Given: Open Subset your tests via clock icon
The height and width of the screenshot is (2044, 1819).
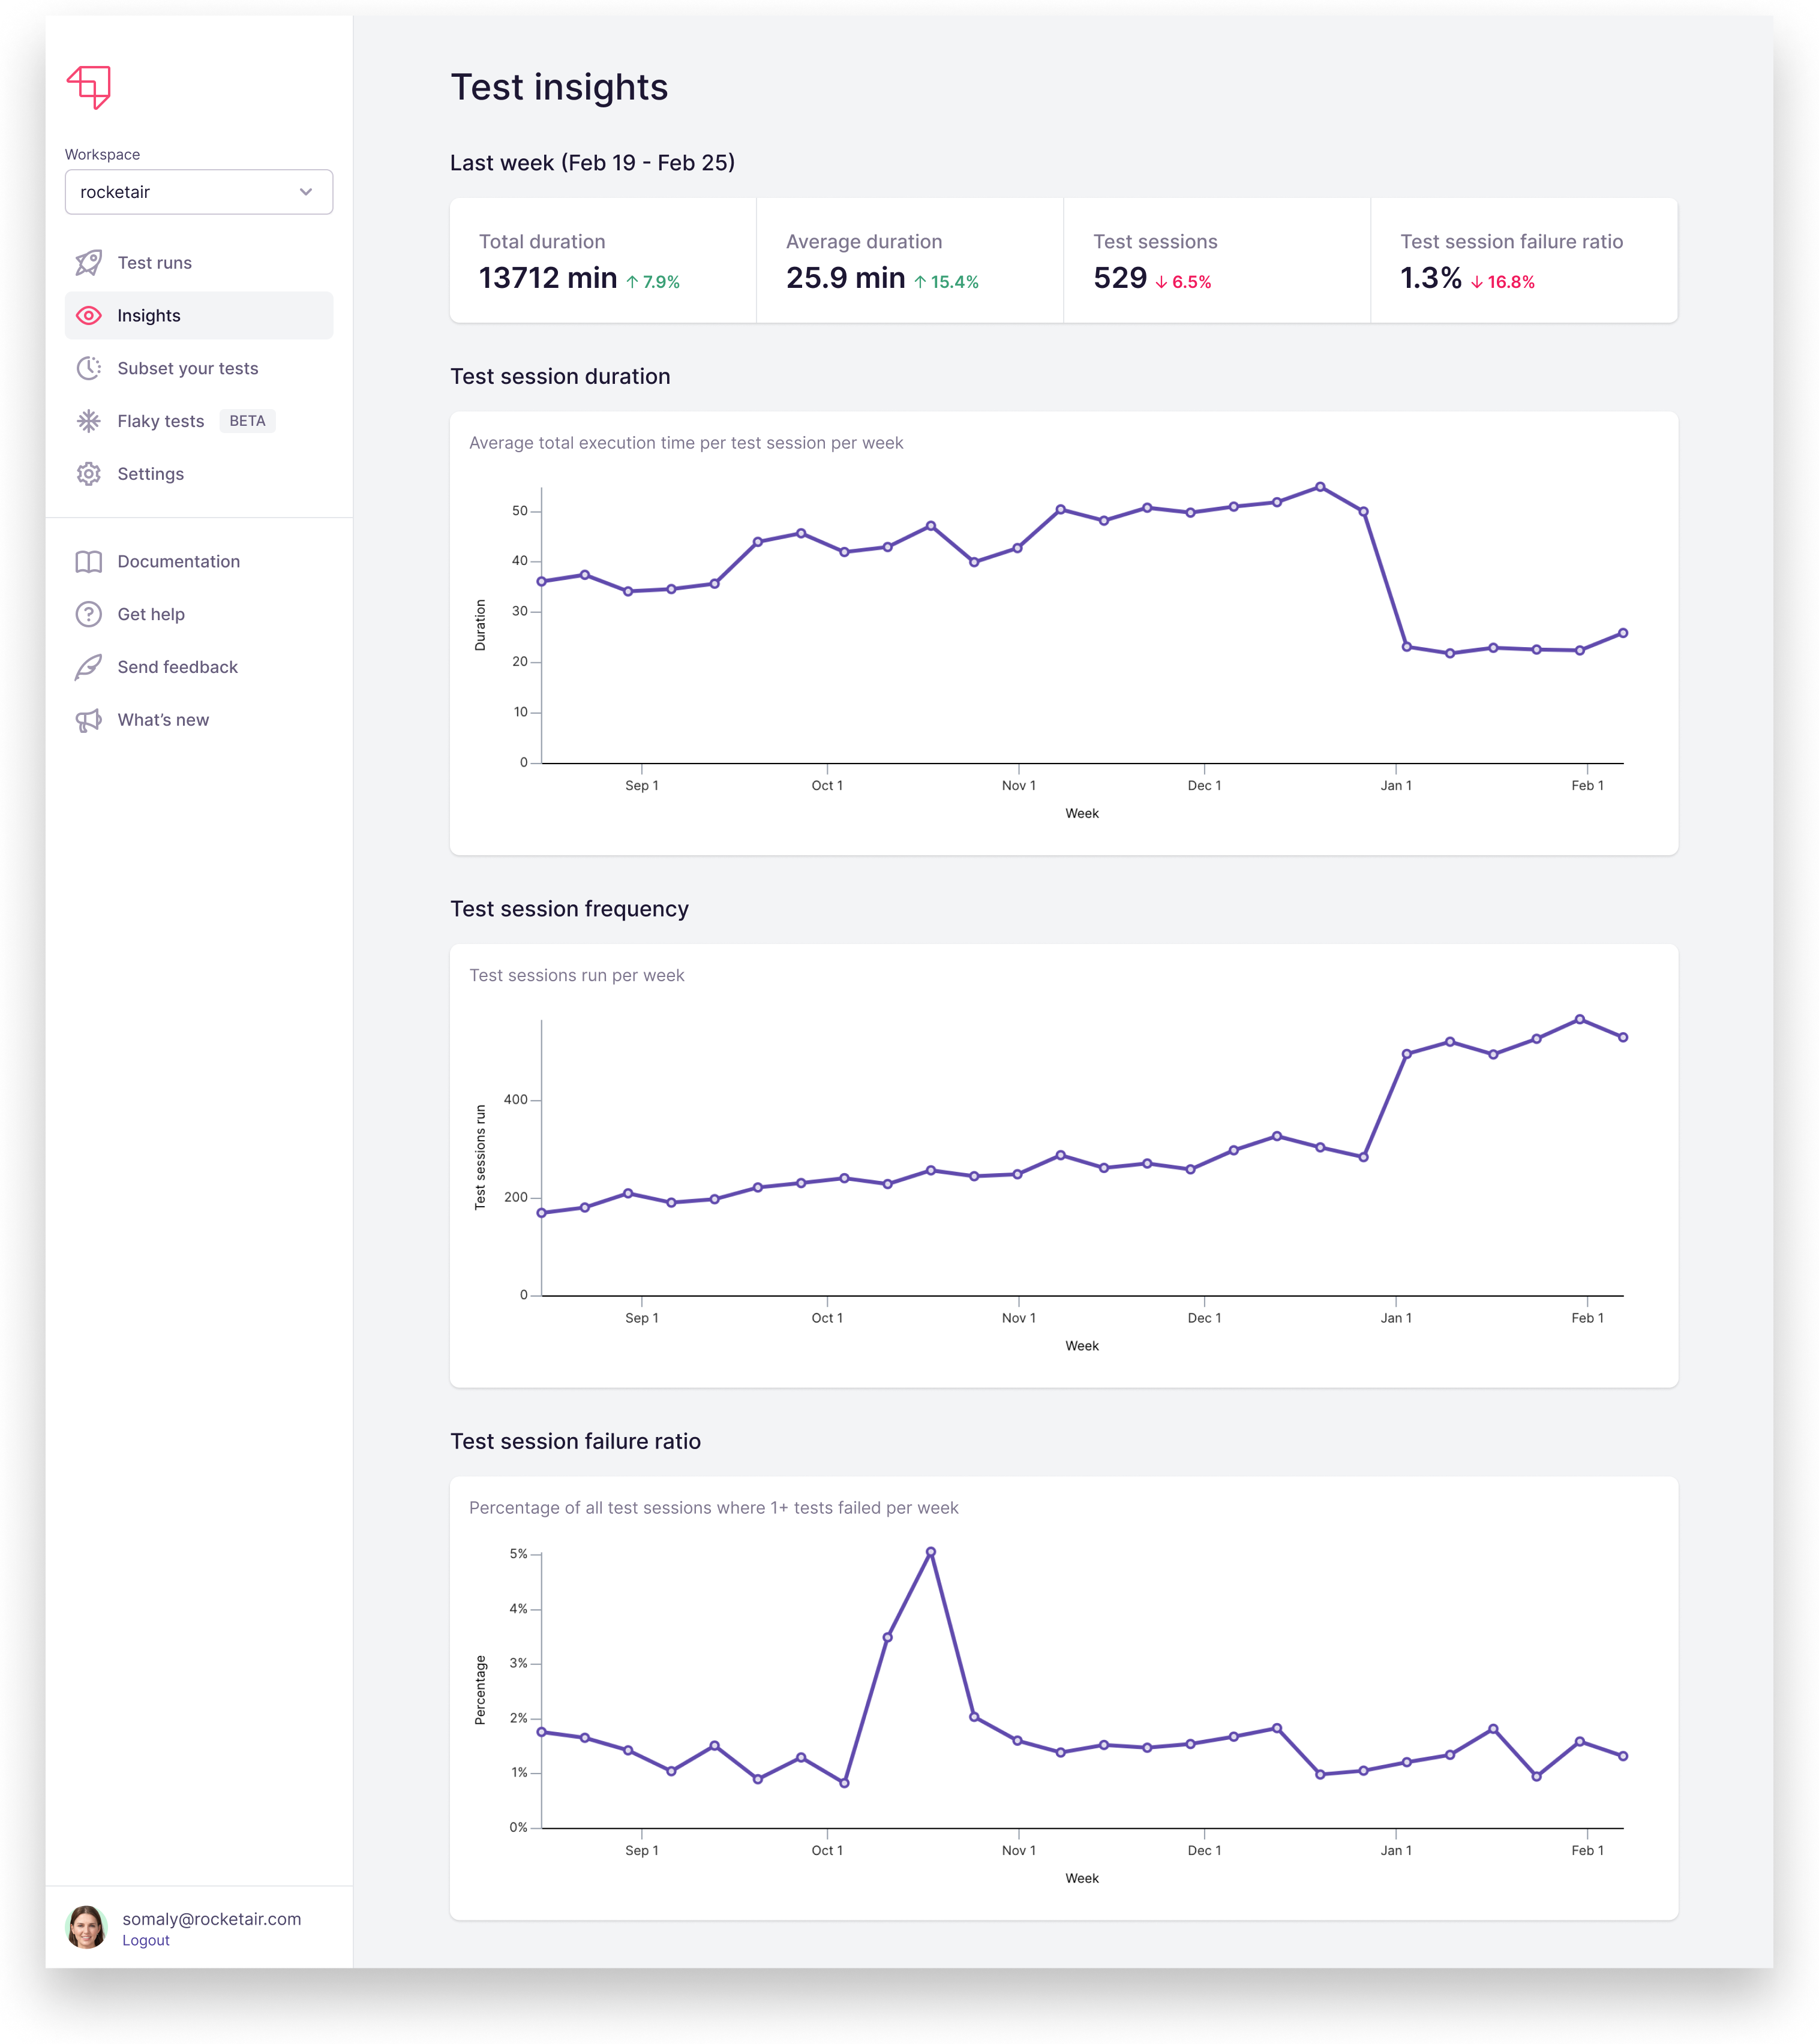Looking at the screenshot, I should (x=89, y=368).
